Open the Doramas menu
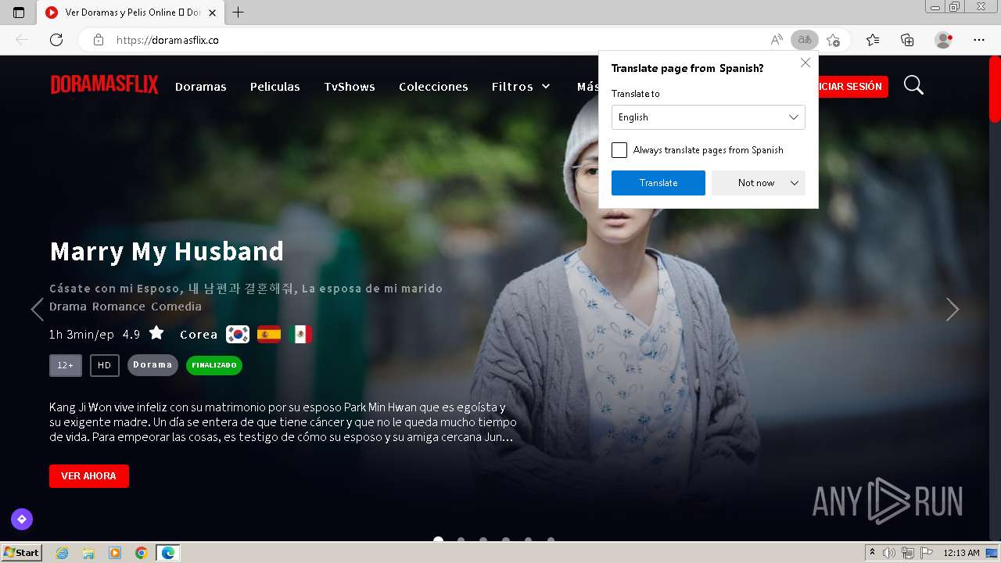This screenshot has height=563, width=1001. tap(201, 87)
